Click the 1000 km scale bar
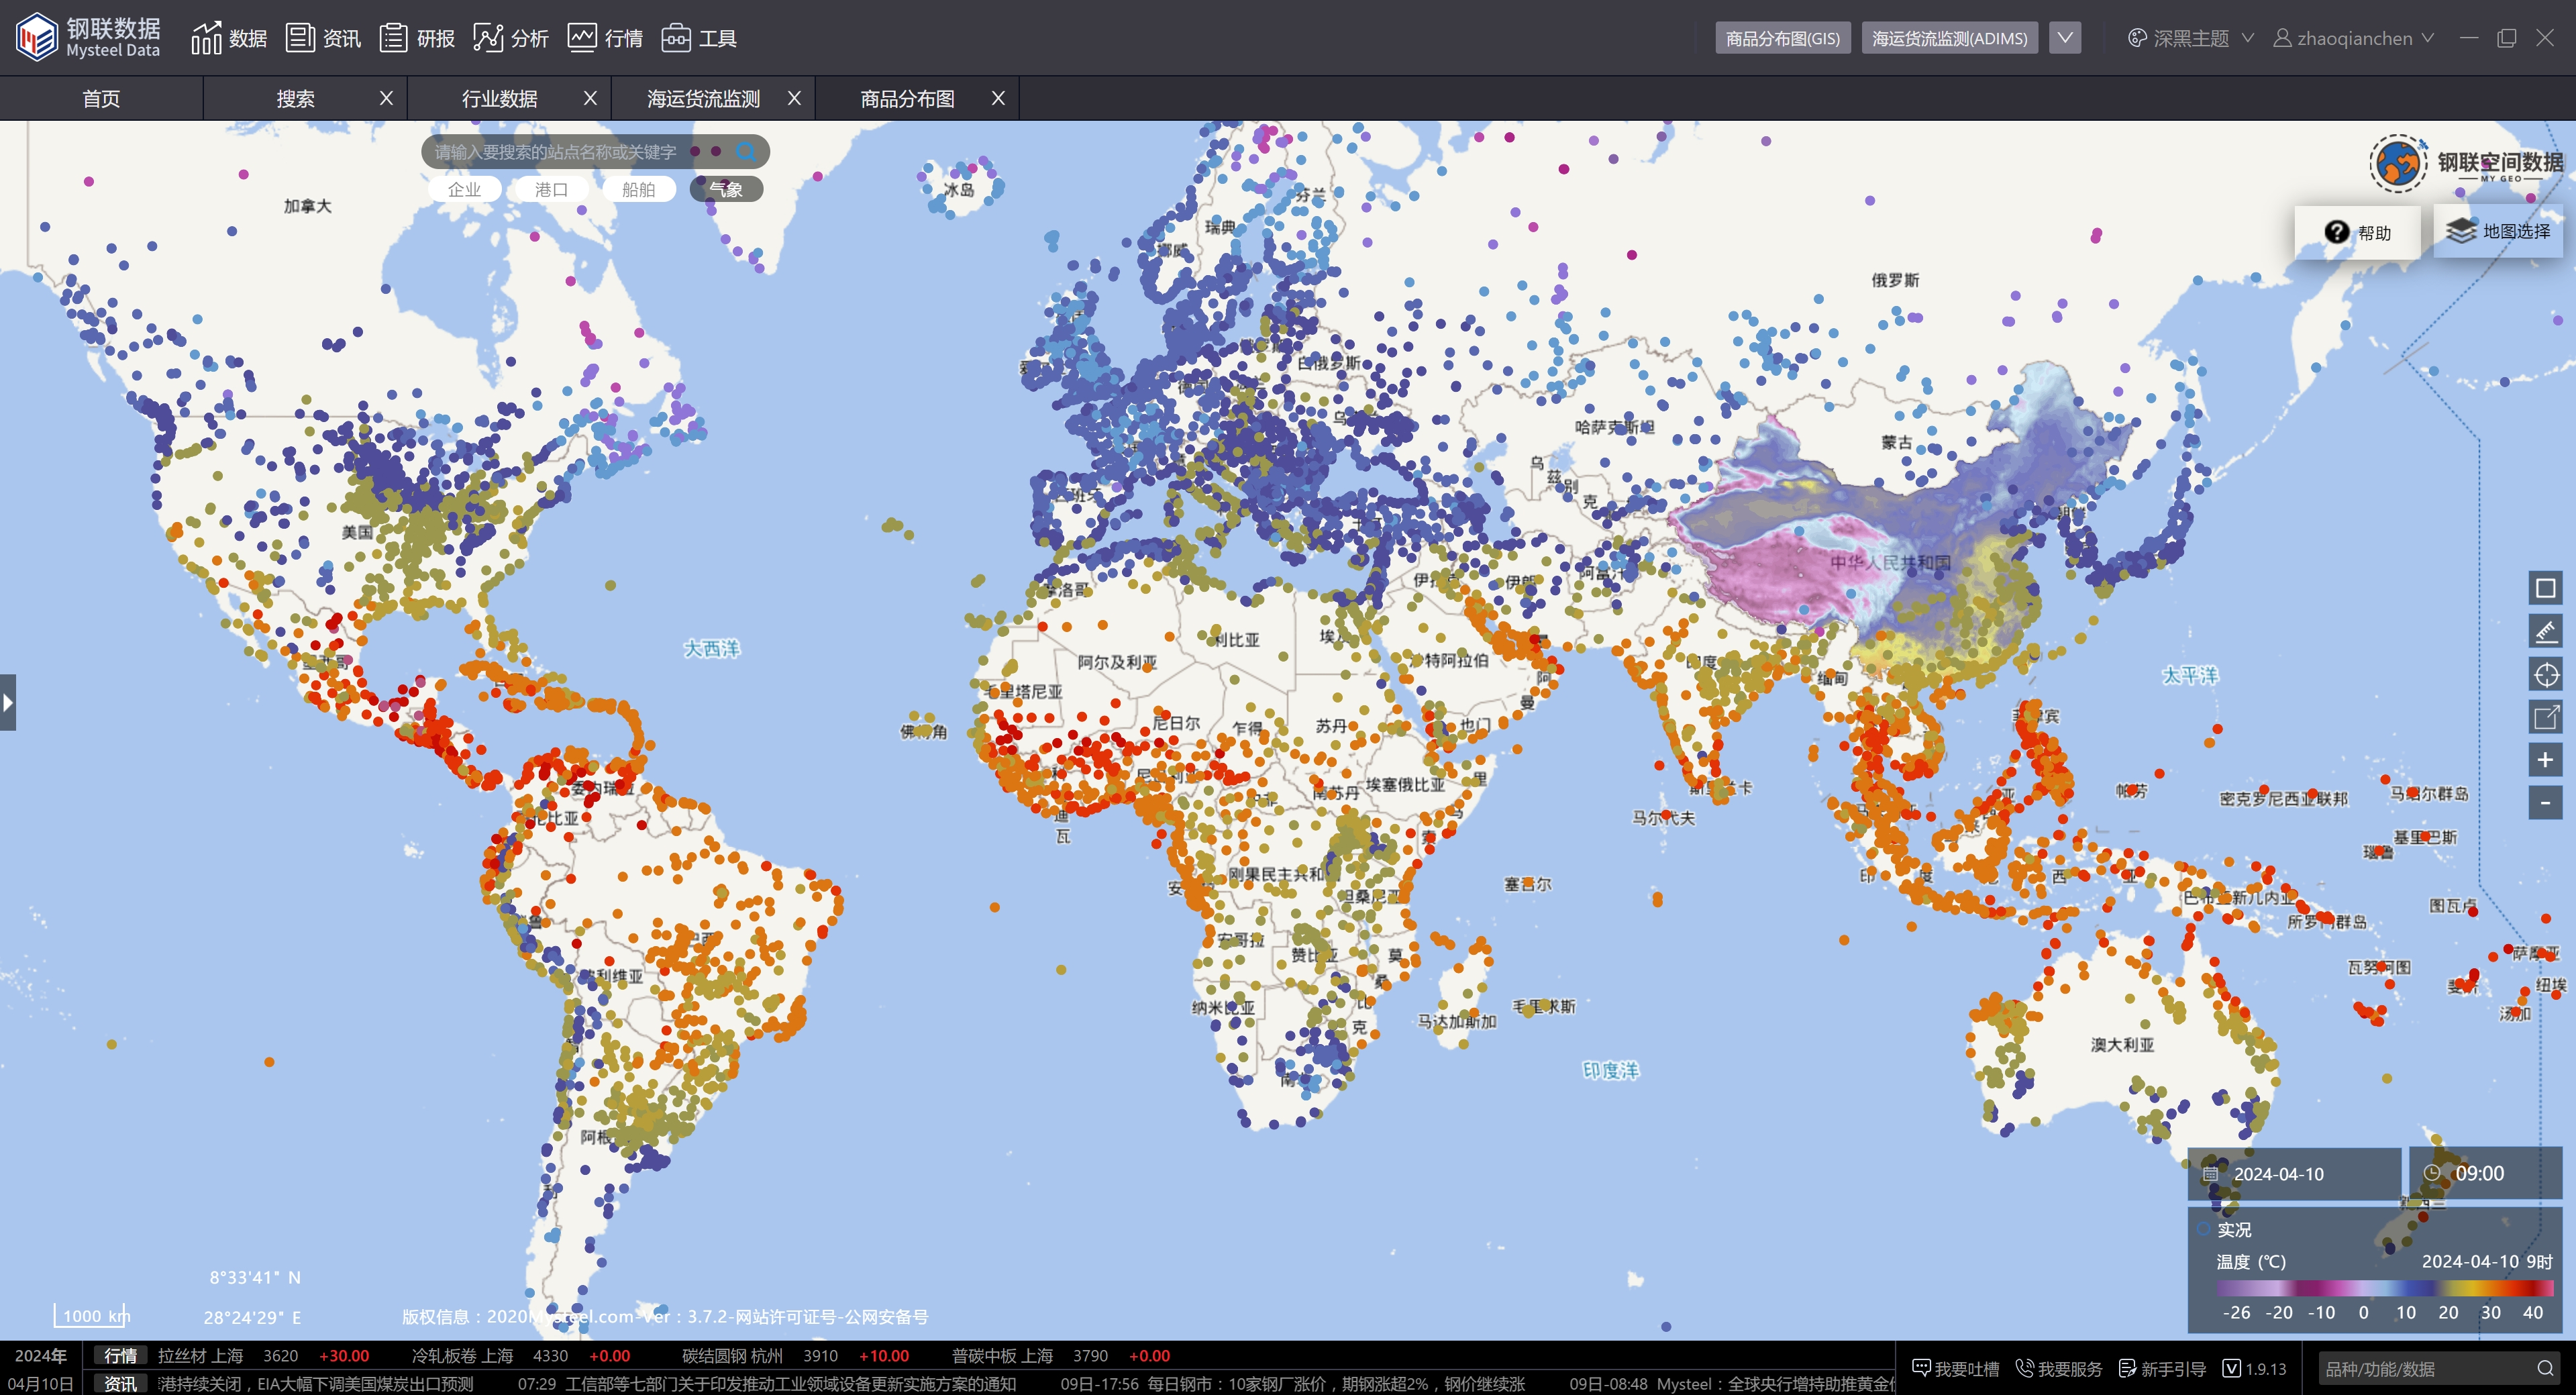Viewport: 2576px width, 1395px height. click(x=92, y=1315)
